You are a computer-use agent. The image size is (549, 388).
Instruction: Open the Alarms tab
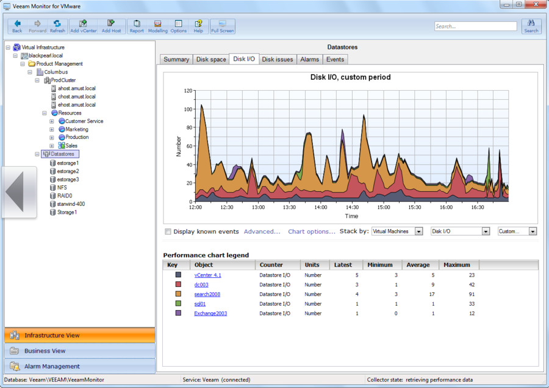click(309, 60)
